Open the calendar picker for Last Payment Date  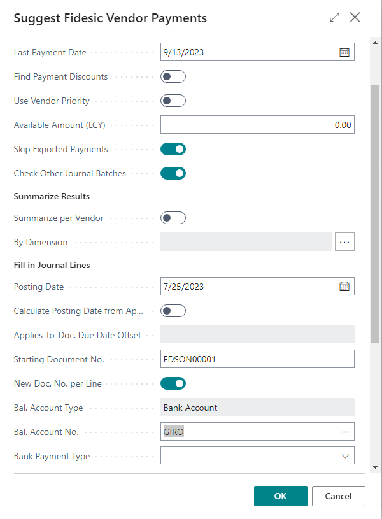pos(344,52)
